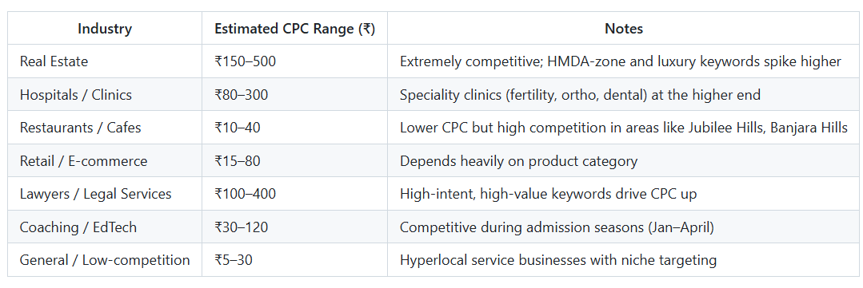Click the Estimated CPC Range column header
The height and width of the screenshot is (288, 863).
click(294, 29)
